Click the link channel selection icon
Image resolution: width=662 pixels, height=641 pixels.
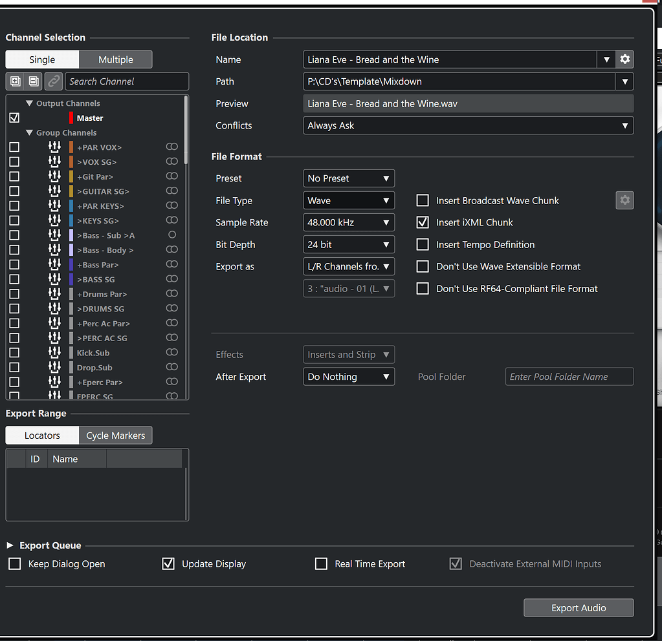coord(53,81)
